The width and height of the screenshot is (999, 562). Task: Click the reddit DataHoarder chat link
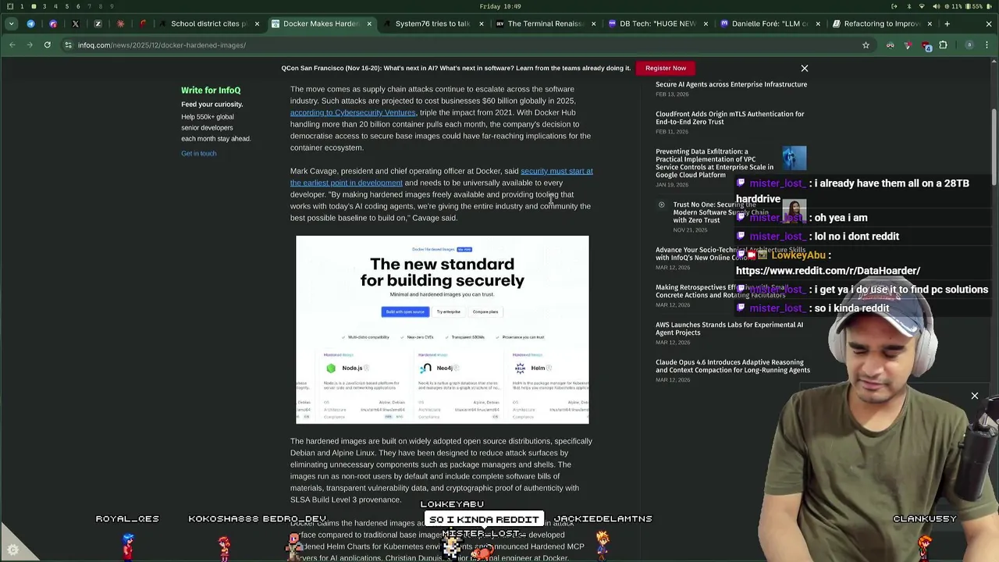tap(828, 271)
